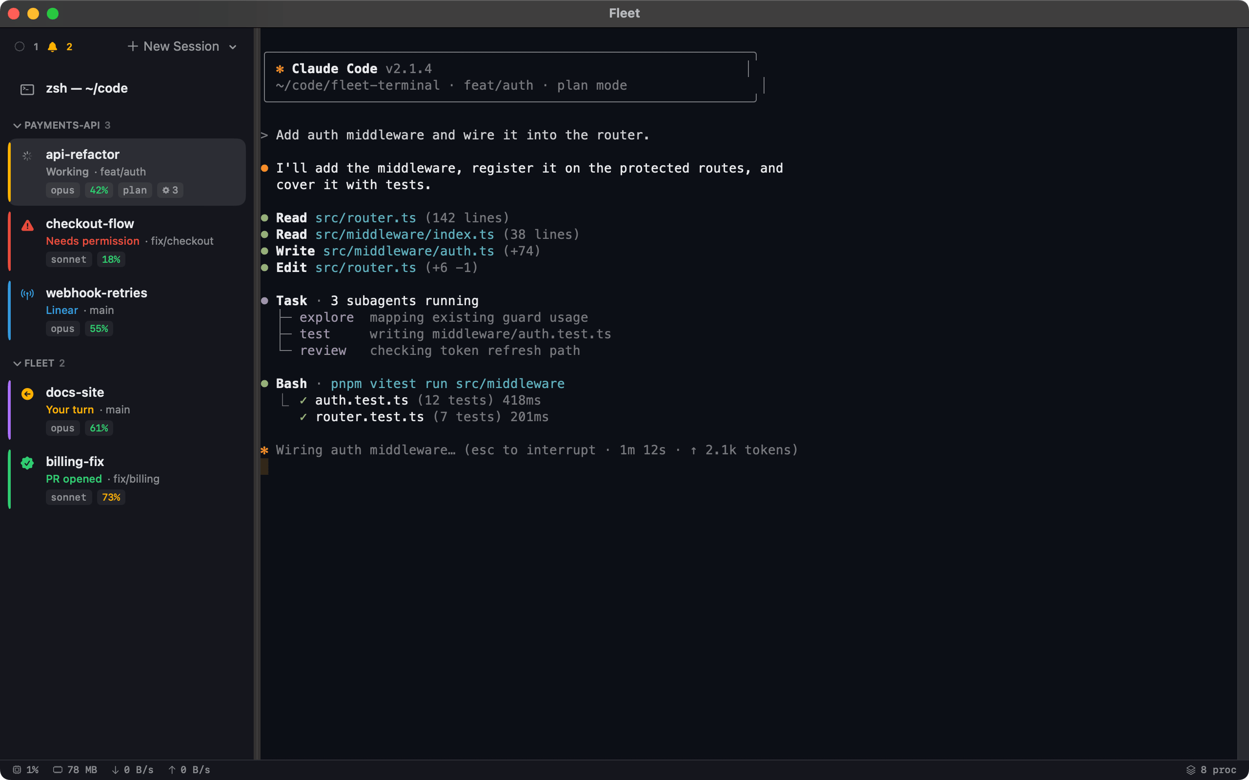1249x780 pixels.
Task: Click the 18% badge on checkout-flow
Action: pyautogui.click(x=111, y=259)
